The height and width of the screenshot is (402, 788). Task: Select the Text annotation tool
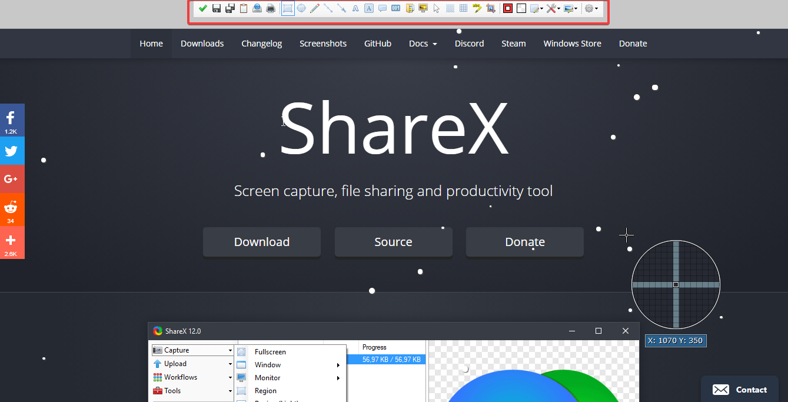[x=354, y=8]
